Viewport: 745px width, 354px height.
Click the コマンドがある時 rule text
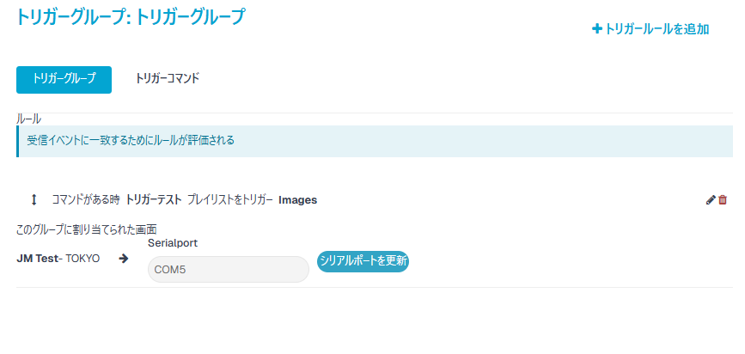pyautogui.click(x=86, y=200)
